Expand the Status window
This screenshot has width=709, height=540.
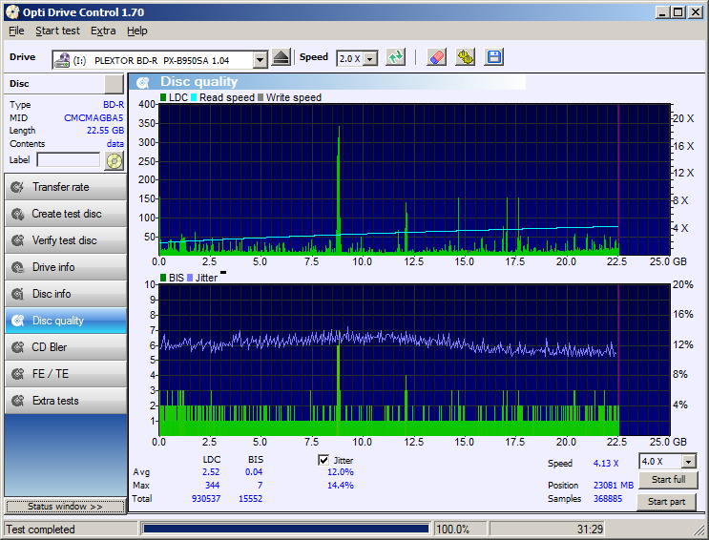coord(65,506)
